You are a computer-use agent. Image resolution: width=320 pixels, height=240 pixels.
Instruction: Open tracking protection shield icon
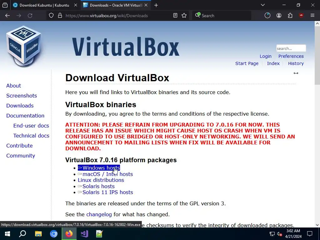(x=51, y=16)
